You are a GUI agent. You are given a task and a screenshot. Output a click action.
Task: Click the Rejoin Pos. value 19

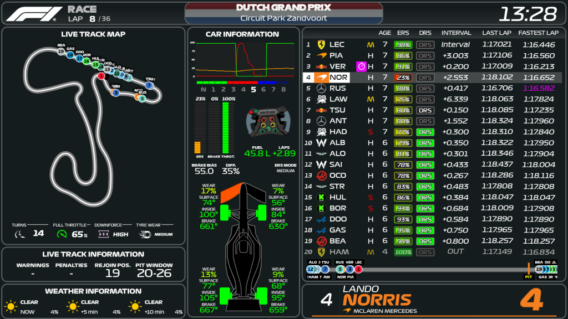pos(112,273)
